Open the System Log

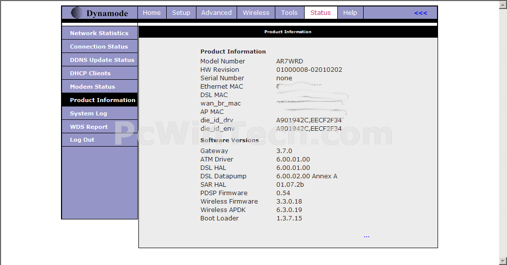[100, 113]
